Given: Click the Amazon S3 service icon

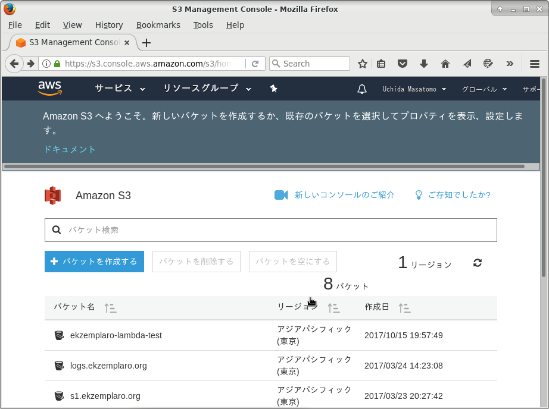Looking at the screenshot, I should tap(53, 195).
